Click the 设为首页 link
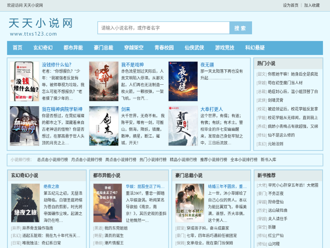 (290, 5)
